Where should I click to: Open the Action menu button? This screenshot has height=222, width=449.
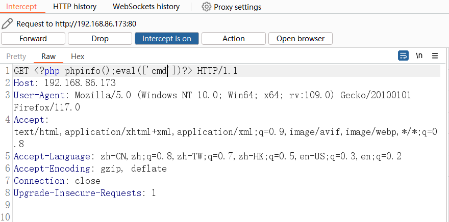click(x=234, y=39)
